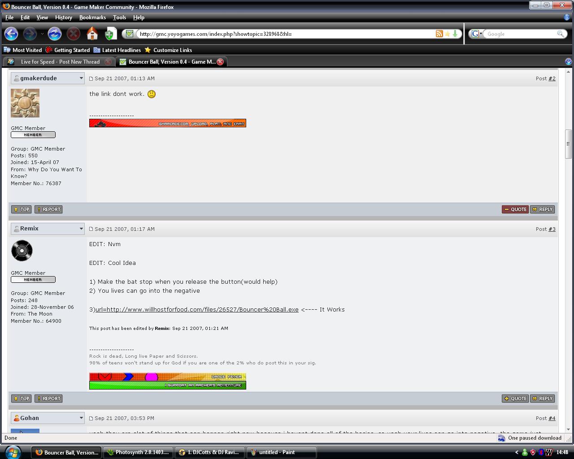
Task: Click the RSS feed icon in address bar
Action: point(439,34)
